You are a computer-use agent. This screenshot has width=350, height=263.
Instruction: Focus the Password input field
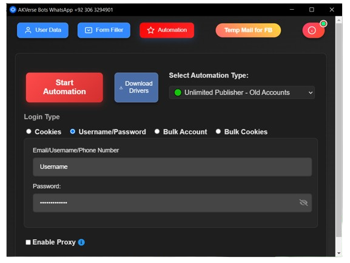[x=172, y=203]
